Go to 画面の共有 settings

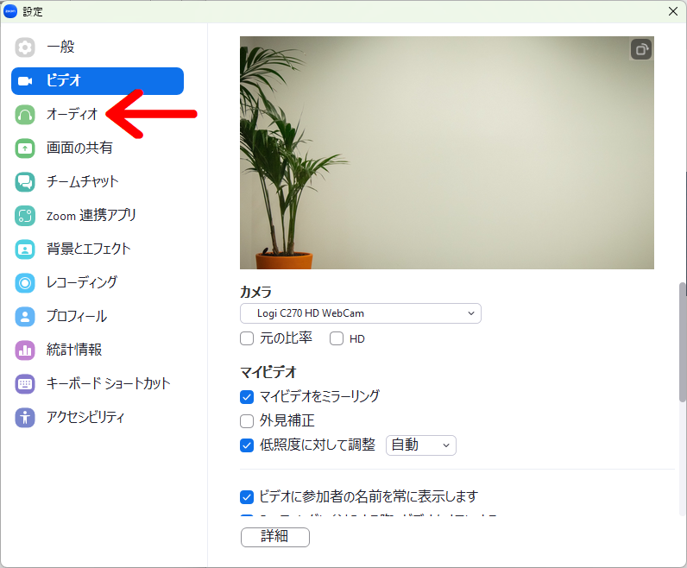(98, 148)
